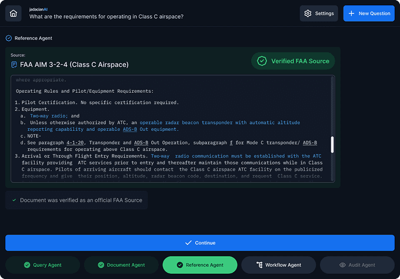Click the Settings gear icon
This screenshot has height=279, width=400.
point(308,14)
